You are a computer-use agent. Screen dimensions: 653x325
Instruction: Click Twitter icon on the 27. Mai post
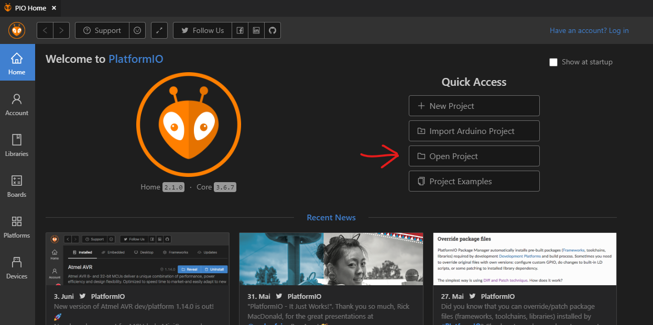coord(472,296)
